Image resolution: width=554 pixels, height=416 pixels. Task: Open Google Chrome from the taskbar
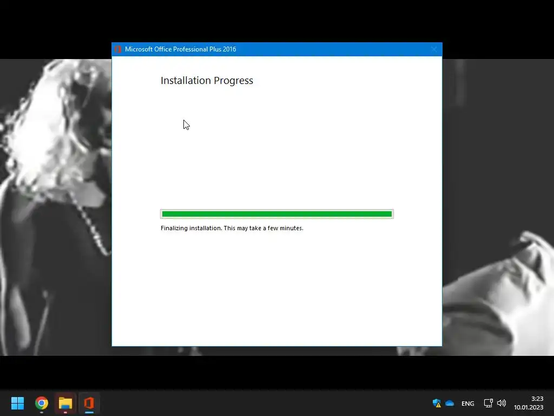click(x=41, y=403)
